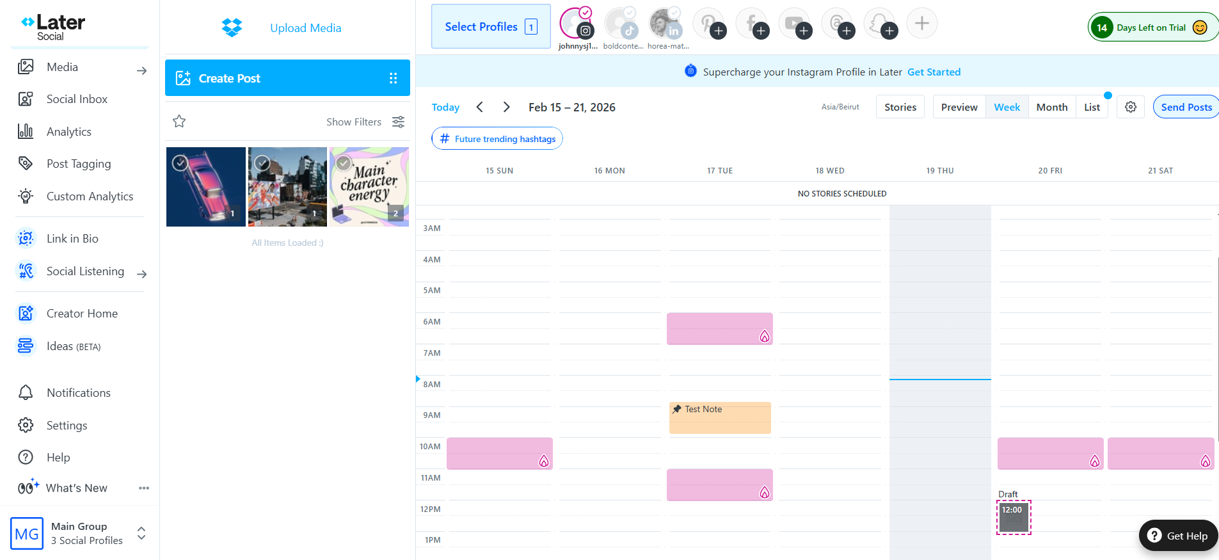Image resolution: width=1219 pixels, height=560 pixels.
Task: Switch to Month view
Action: [x=1052, y=107]
